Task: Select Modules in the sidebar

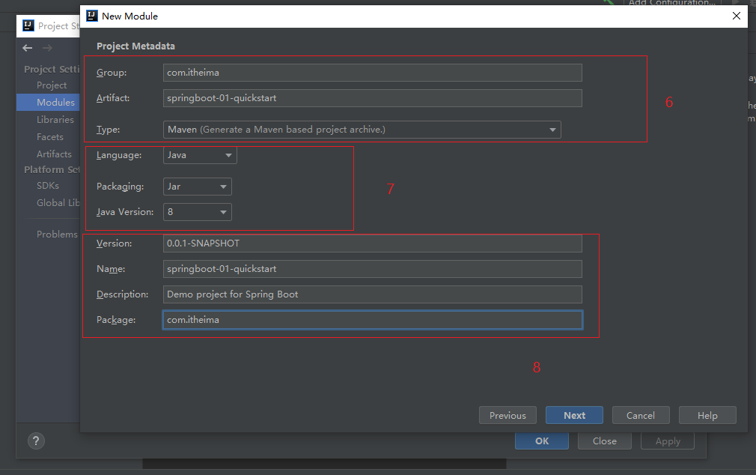Action: (55, 102)
